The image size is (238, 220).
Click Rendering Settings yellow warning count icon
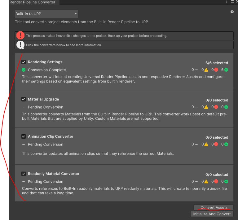[206, 70]
